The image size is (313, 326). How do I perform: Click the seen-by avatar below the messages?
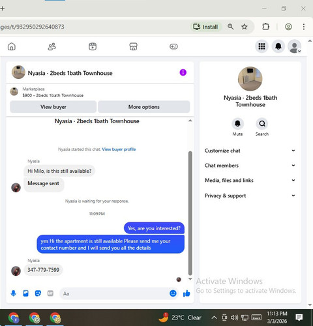click(179, 280)
